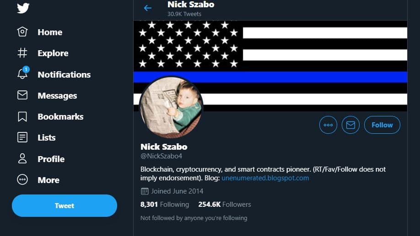420x236 pixels.
Task: Open the Messages envelope icon in sidebar
Action: 22,95
